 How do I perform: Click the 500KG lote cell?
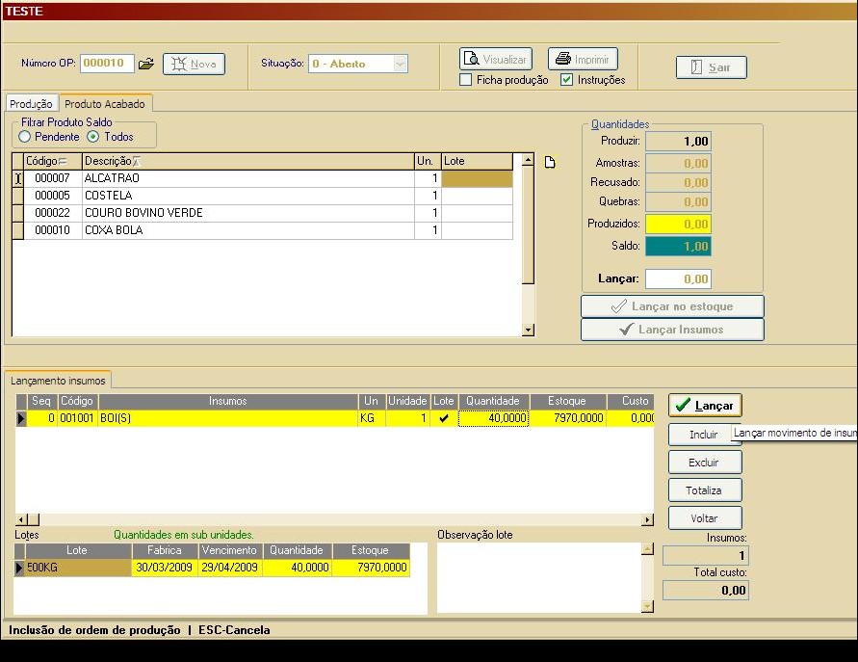[78, 568]
